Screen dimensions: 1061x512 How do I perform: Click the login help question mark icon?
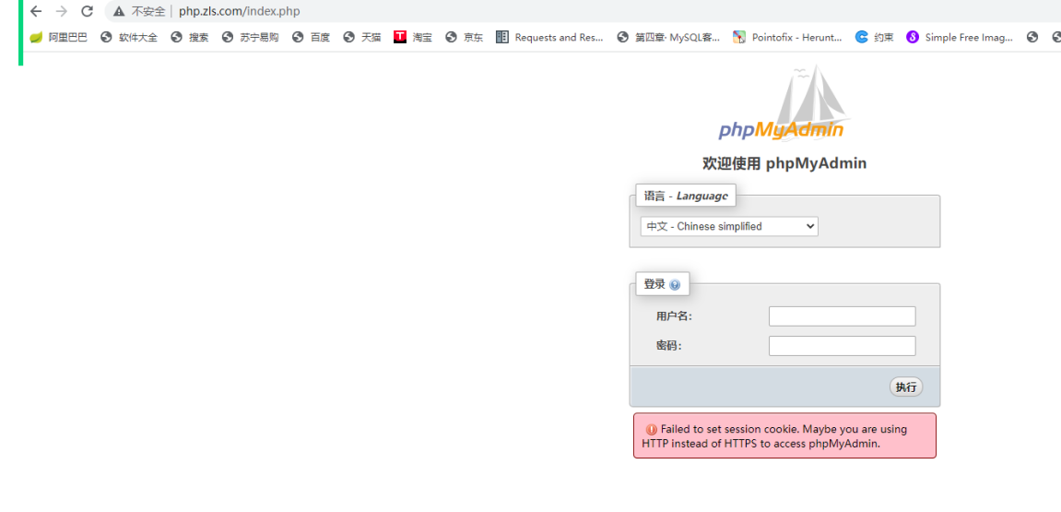(675, 285)
